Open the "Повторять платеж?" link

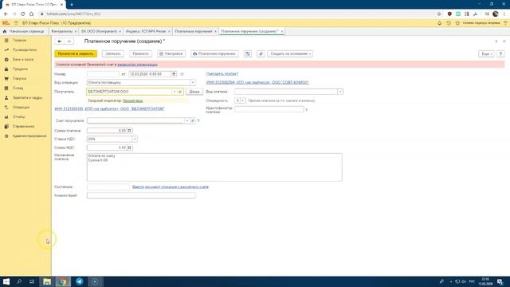coord(222,74)
